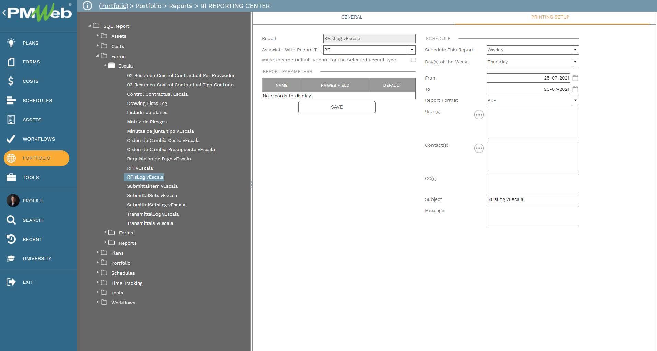Click the Exit door icon
Viewport: 657px width, 351px height.
point(11,282)
